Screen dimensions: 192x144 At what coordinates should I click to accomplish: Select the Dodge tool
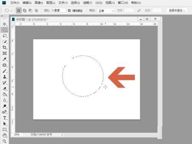click(5, 106)
